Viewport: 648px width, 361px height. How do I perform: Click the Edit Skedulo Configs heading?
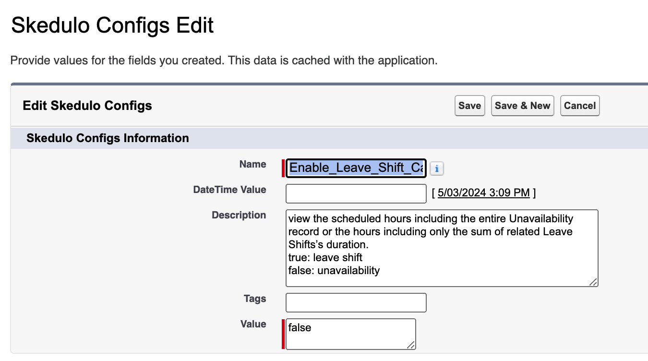(x=87, y=106)
